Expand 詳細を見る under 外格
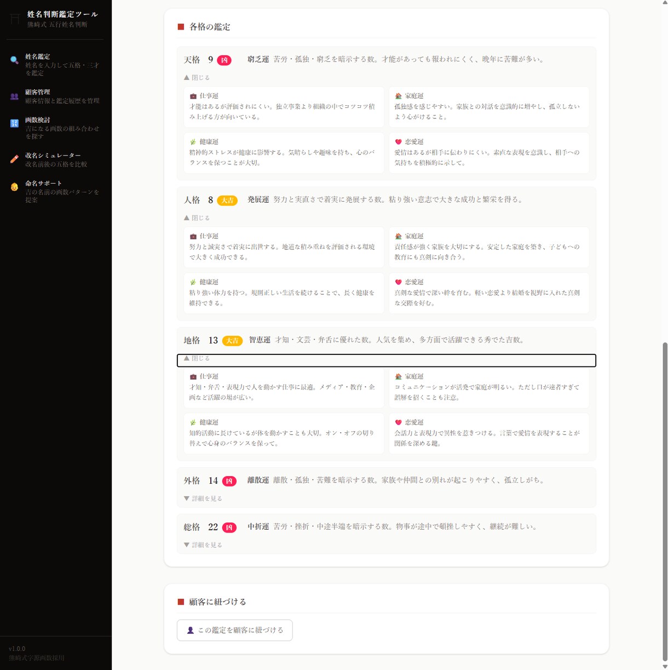This screenshot has width=668, height=670. pos(203,499)
